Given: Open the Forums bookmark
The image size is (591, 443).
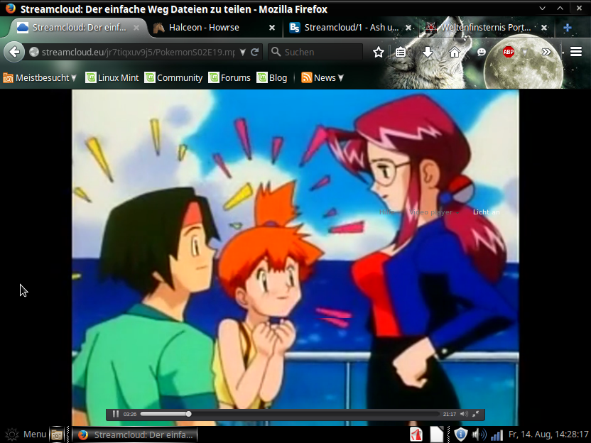Looking at the screenshot, I should pyautogui.click(x=229, y=77).
